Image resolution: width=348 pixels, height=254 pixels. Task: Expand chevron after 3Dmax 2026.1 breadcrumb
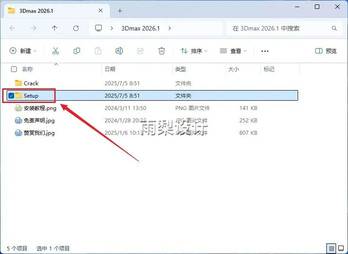[x=170, y=28]
